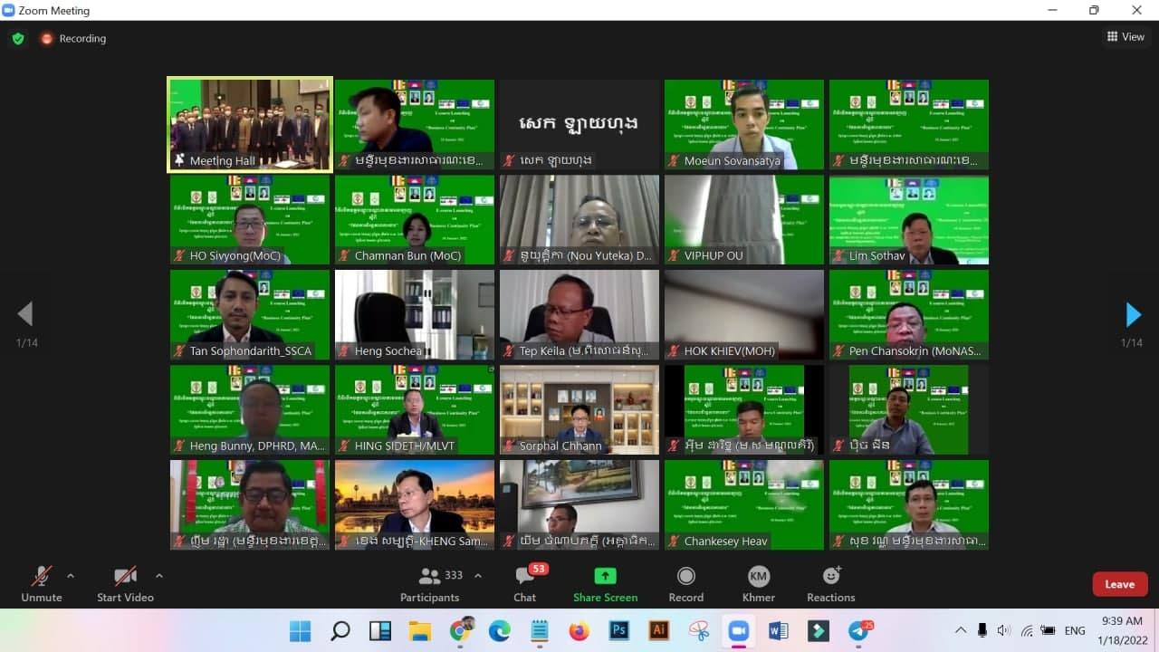Open Telegram from the taskbar

tap(858, 630)
